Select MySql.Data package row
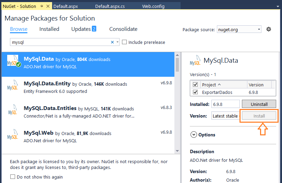The width and height of the screenshot is (282, 183). pyautogui.click(x=88, y=64)
